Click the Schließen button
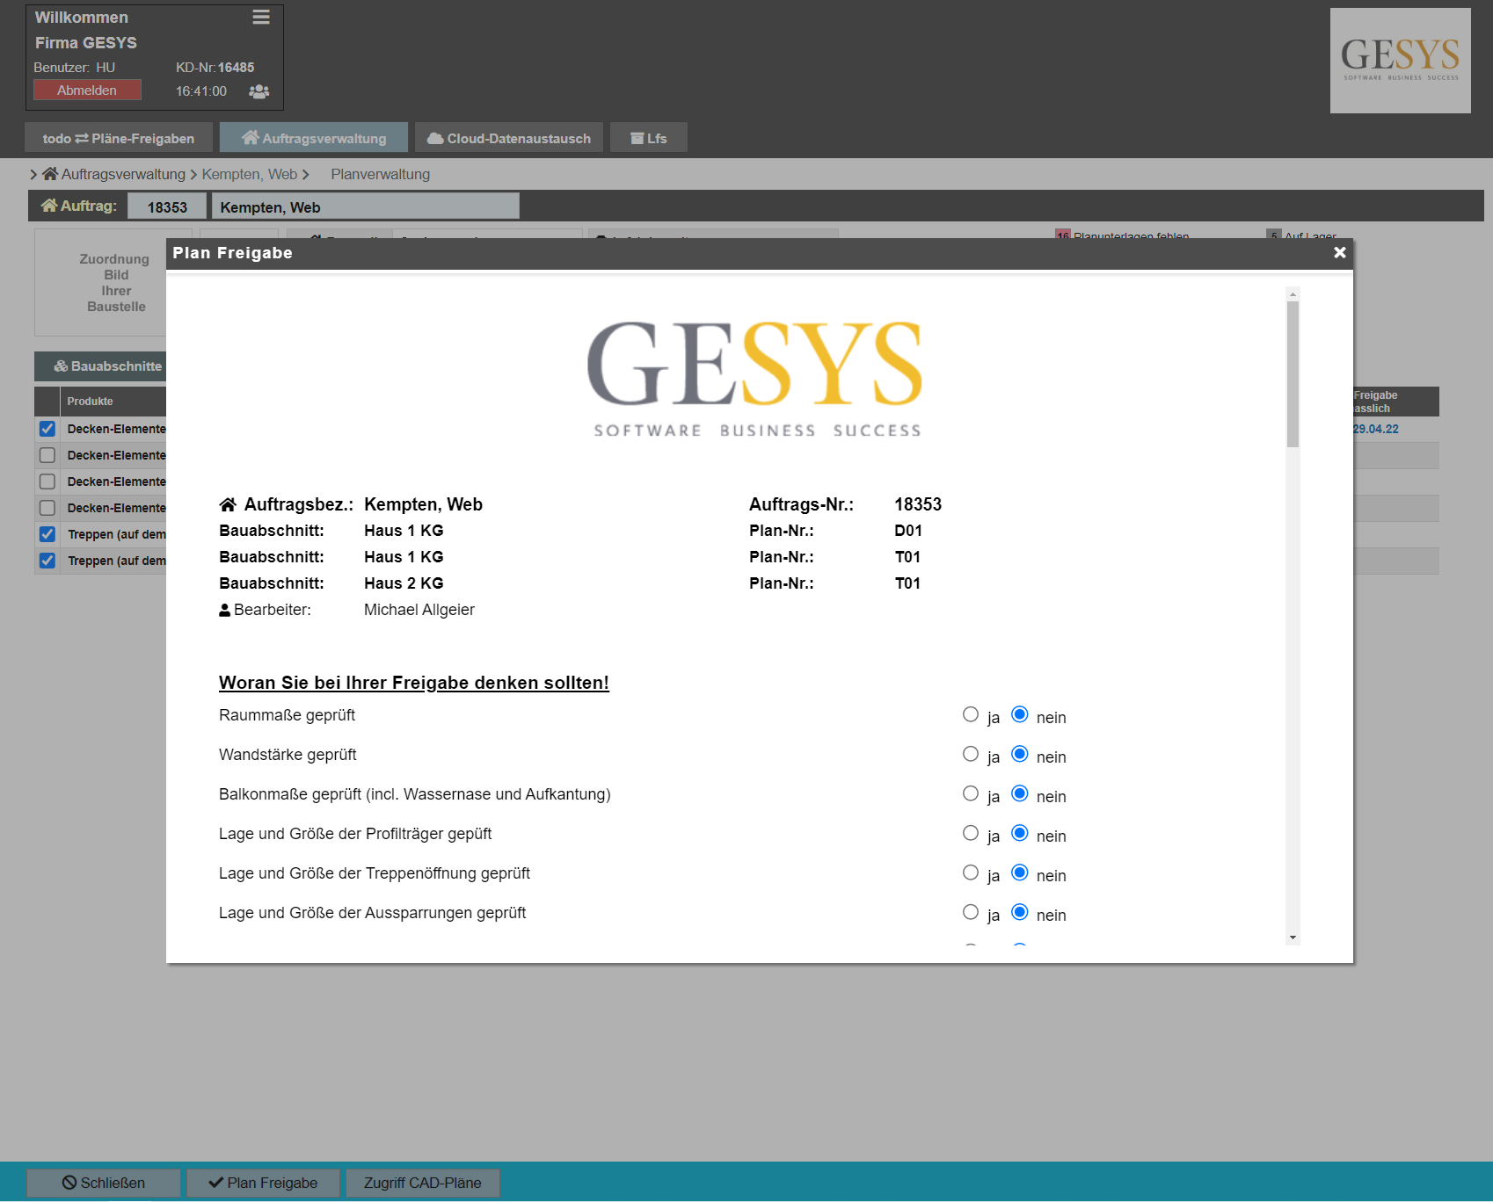Viewport: 1493px width, 1202px height. [x=104, y=1183]
